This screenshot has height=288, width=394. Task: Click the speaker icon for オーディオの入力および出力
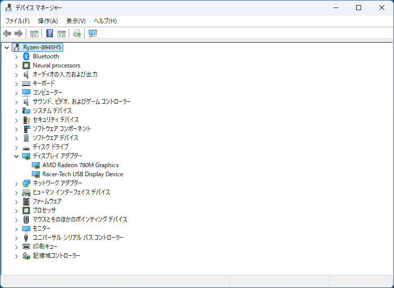point(26,75)
